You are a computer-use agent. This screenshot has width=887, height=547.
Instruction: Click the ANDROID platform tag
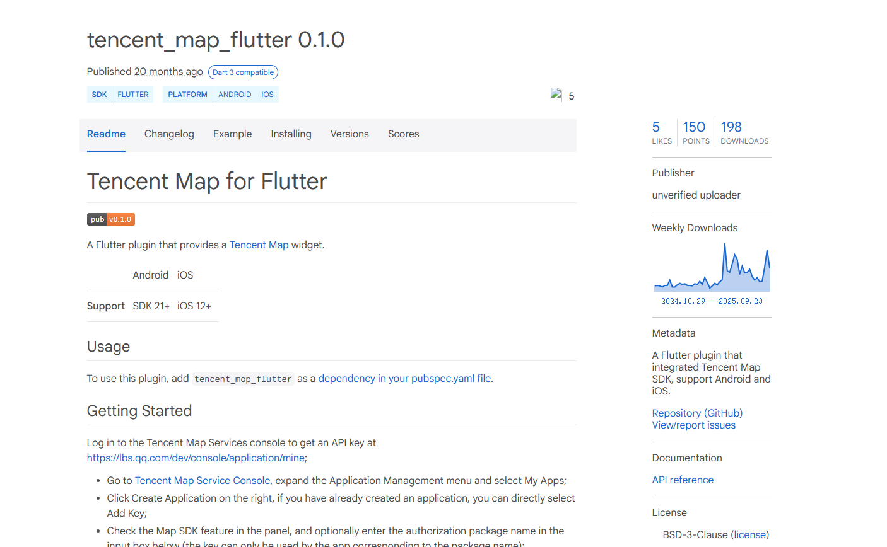(x=235, y=95)
